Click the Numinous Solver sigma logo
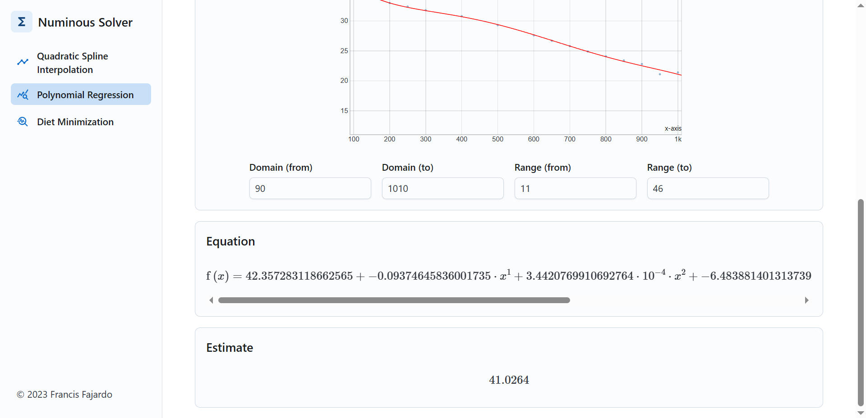 pos(21,22)
